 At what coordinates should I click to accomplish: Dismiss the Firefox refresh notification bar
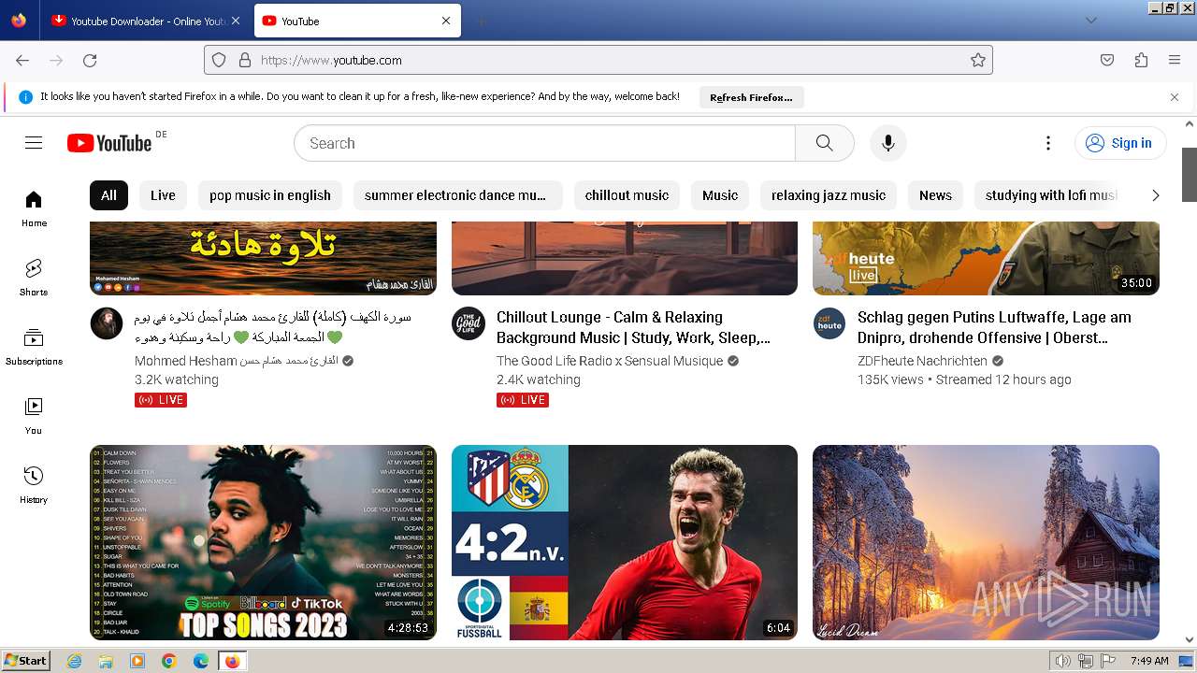1175,96
